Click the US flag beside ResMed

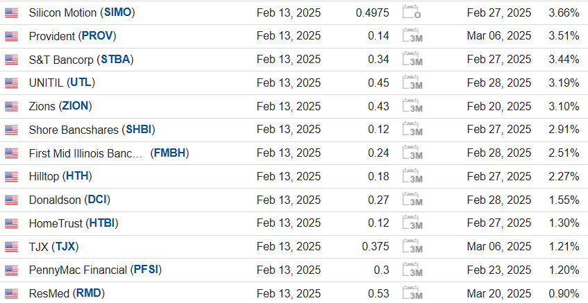(11, 293)
